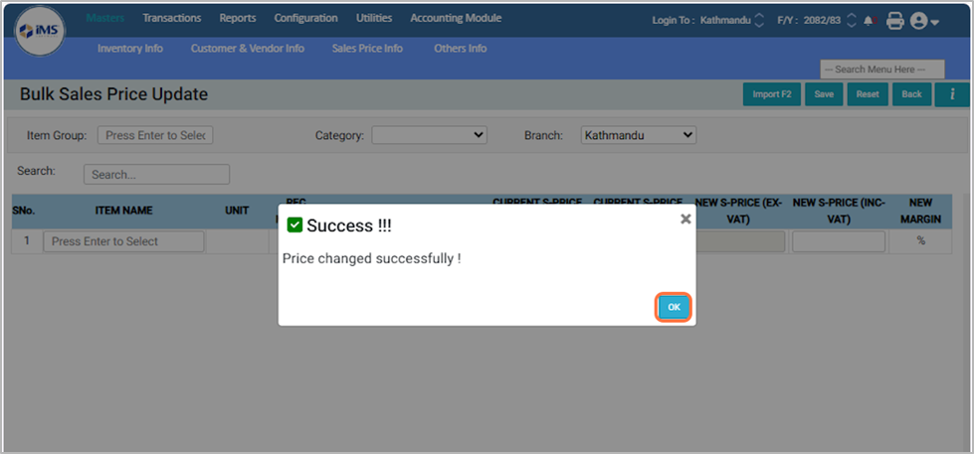Open the Branch dropdown showing Kathmandu
Viewport: 974px width, 454px height.
[638, 135]
